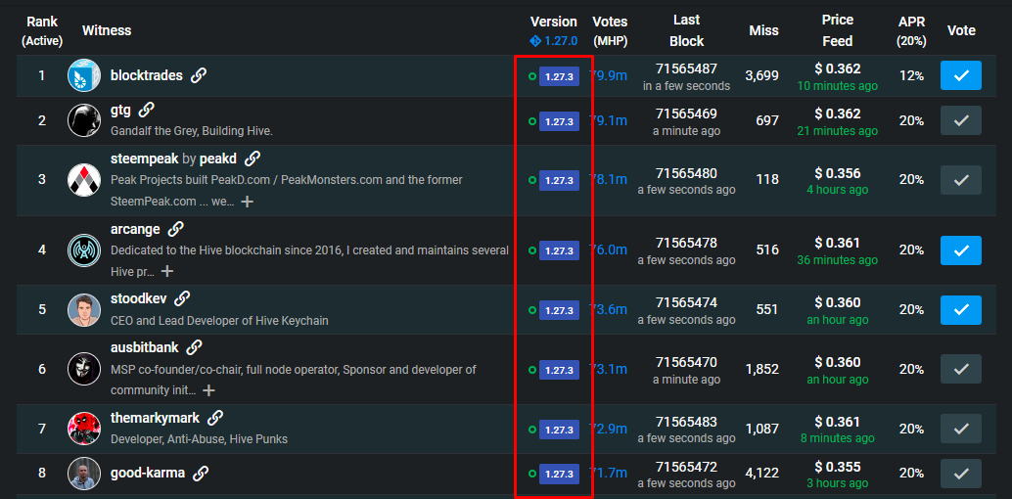This screenshot has height=499, width=1012.
Task: Click the '36 minutes ago' feed time
Action: click(837, 260)
